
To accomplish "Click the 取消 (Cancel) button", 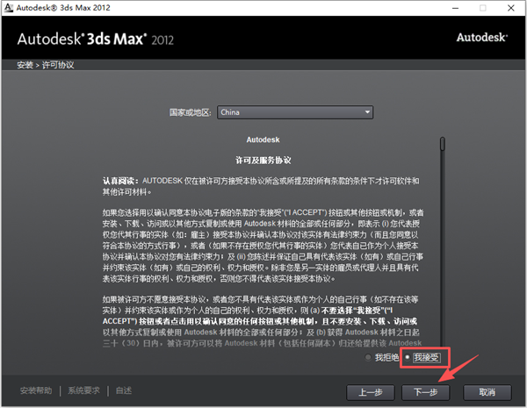I will (x=487, y=392).
